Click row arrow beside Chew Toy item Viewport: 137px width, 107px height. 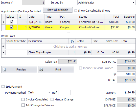(4, 52)
